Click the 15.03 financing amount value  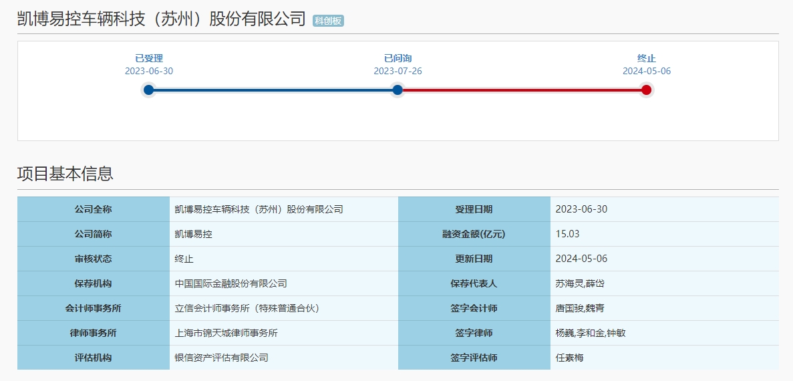point(567,234)
